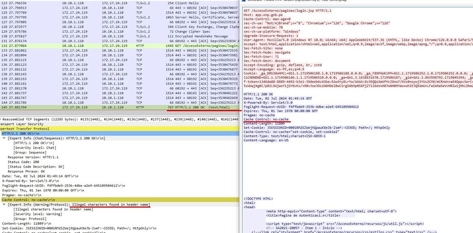Viewport: 473px width, 233px height.
Task: Collapse the Expert Info (Warning/Protocol) tree node
Action: (x=4, y=205)
